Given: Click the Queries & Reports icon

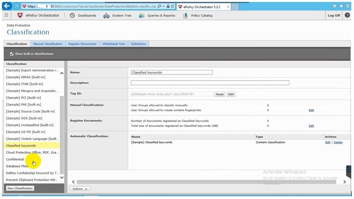Looking at the screenshot, I should point(141,16).
